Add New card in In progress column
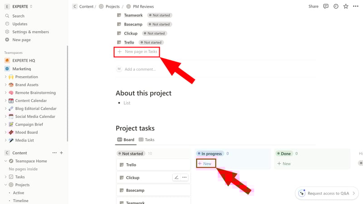 (x=205, y=164)
